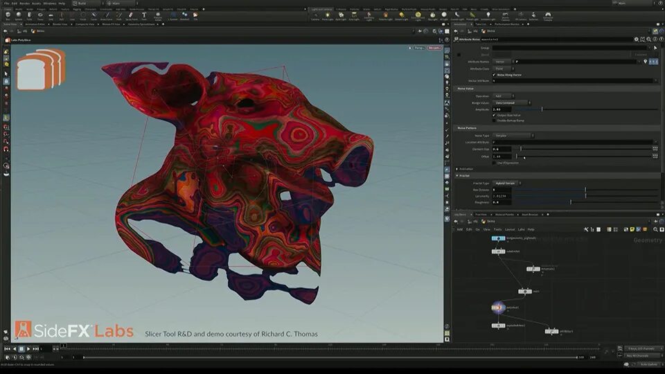Click network editor find magnifier icon
Image resolution: width=665 pixels, height=374 pixels.
click(x=655, y=229)
